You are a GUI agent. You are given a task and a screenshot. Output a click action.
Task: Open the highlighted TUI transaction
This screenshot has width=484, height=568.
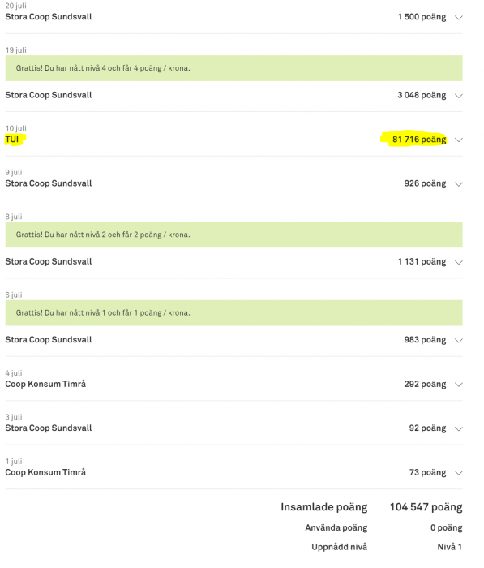click(x=12, y=140)
